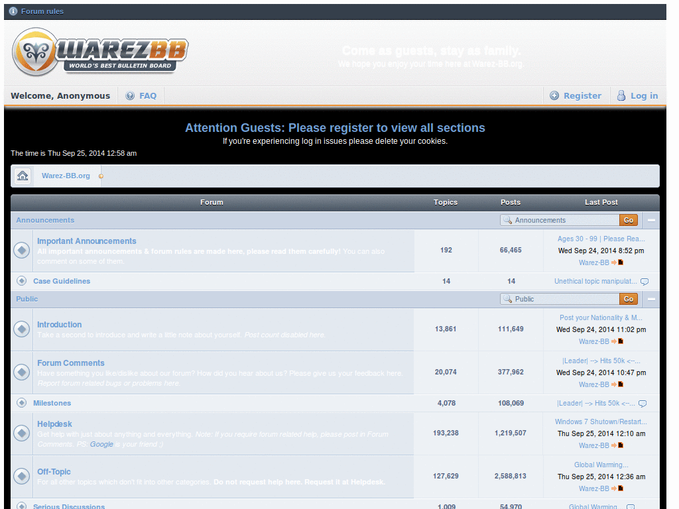The width and height of the screenshot is (679, 509).
Task: Click view-latest-post icon in Forum Comments row
Action: pyautogui.click(x=617, y=384)
